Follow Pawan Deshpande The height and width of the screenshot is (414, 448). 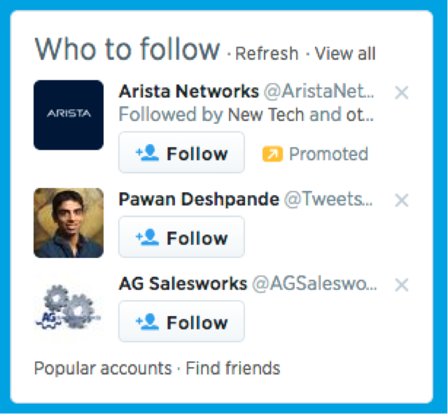tap(181, 237)
